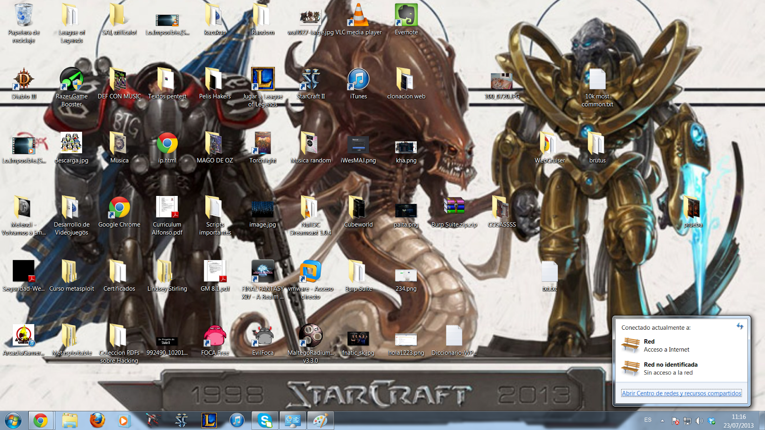Open the ip.html file

click(167, 148)
